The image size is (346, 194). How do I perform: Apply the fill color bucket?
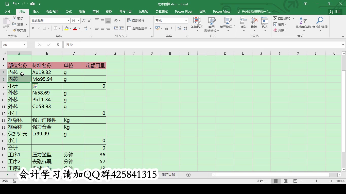[x=66, y=28]
